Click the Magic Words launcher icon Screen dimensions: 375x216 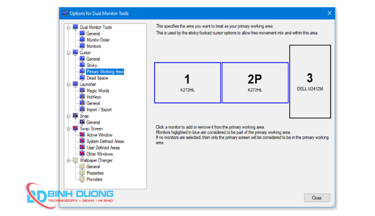point(82,91)
